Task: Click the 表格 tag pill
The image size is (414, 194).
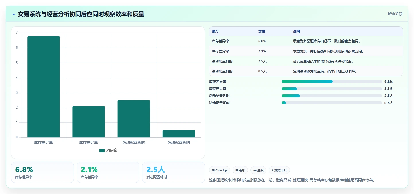Action: pyautogui.click(x=240, y=170)
